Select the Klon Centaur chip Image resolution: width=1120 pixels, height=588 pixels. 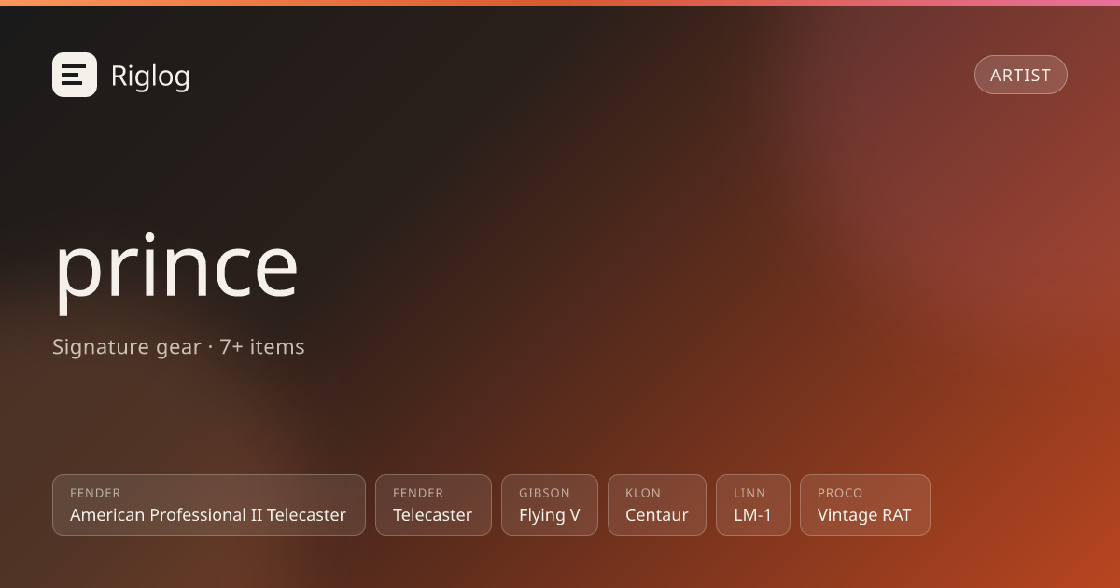[x=657, y=505]
